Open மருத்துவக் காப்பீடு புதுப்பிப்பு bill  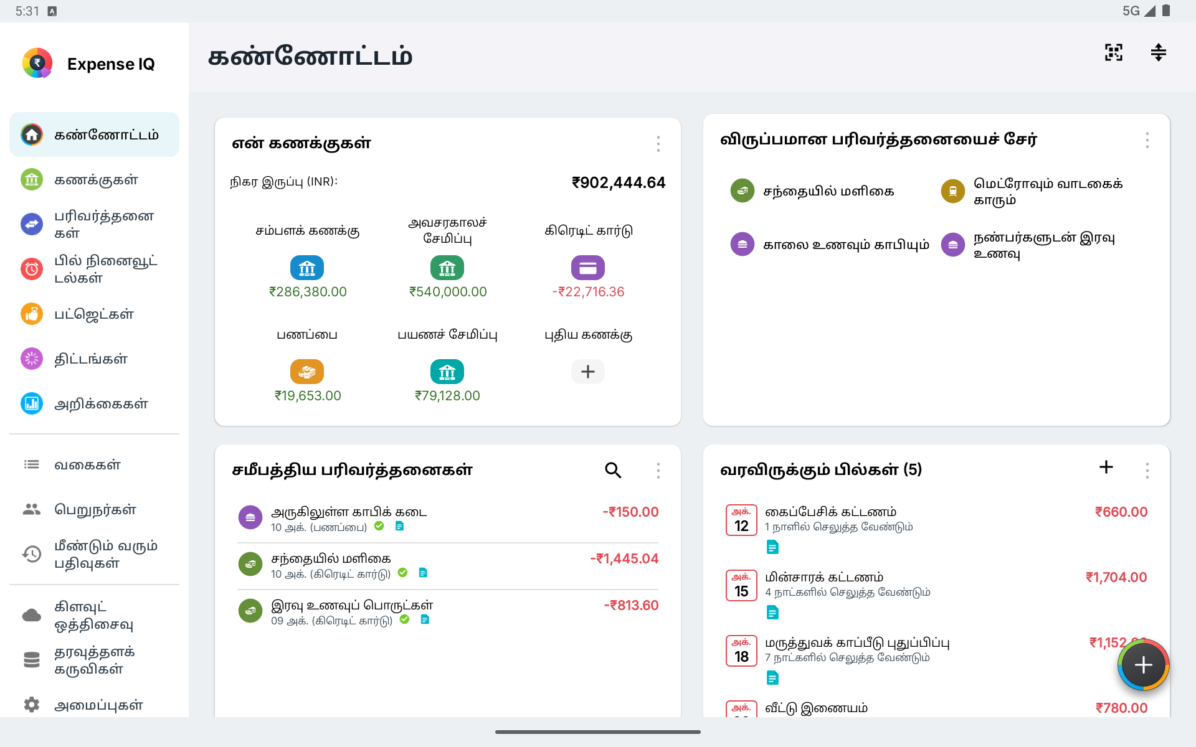[x=936, y=659]
